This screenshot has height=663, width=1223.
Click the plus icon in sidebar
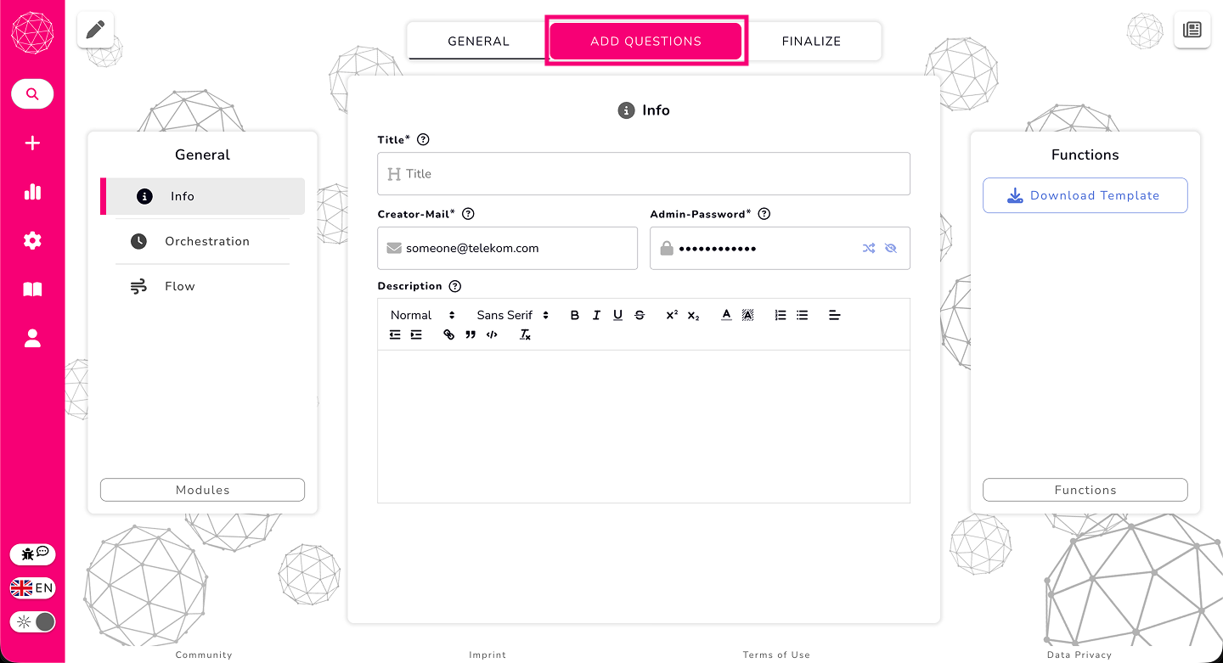[32, 143]
